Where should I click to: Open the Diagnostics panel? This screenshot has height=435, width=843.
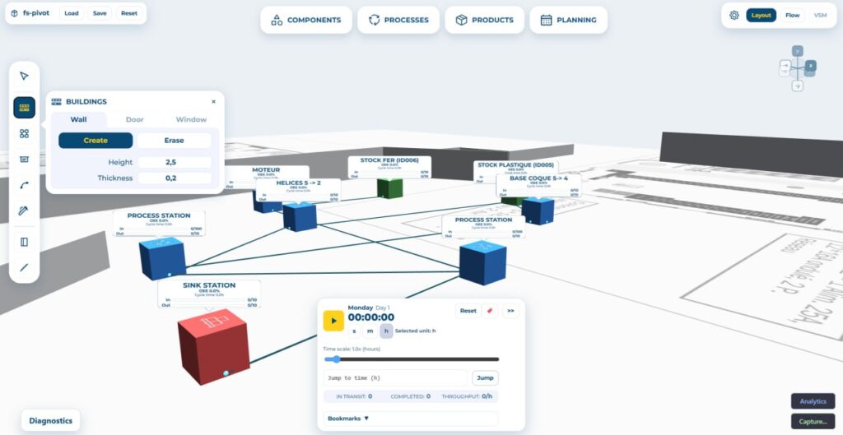pyautogui.click(x=50, y=420)
